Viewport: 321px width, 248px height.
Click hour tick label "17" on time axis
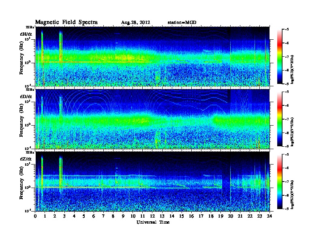201,216
